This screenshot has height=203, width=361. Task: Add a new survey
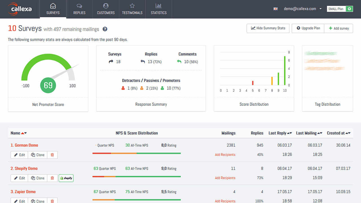338,28
